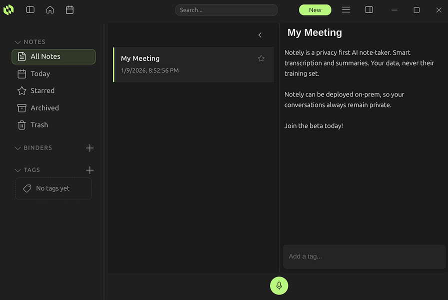Image resolution: width=448 pixels, height=300 pixels.
Task: Click paragraph "Notely can be deployed on-prem"
Action: [344, 99]
